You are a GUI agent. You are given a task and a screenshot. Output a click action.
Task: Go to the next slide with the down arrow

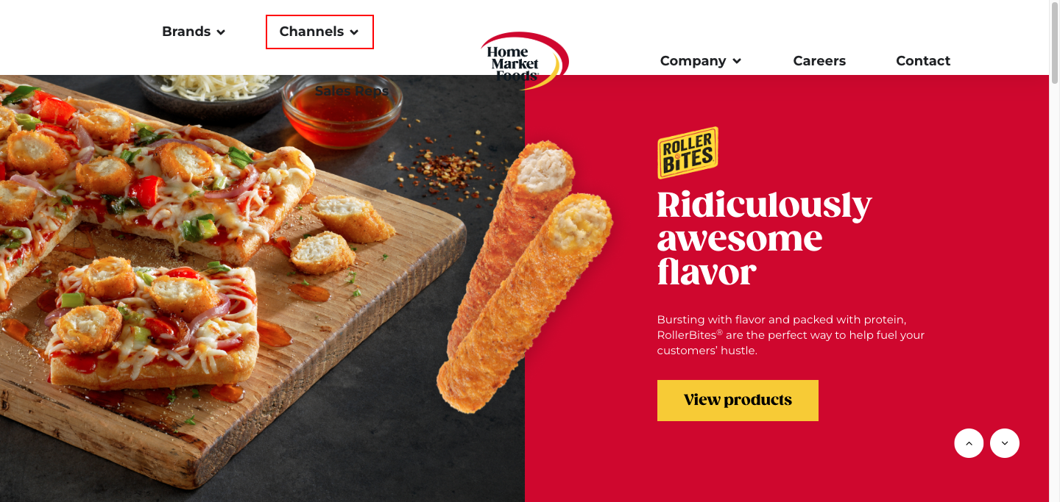click(1005, 443)
